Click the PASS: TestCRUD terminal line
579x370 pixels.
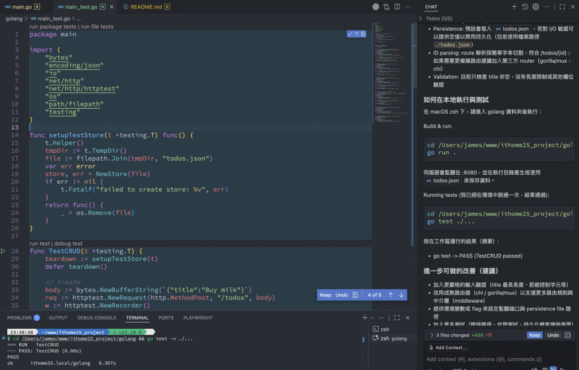point(44,351)
